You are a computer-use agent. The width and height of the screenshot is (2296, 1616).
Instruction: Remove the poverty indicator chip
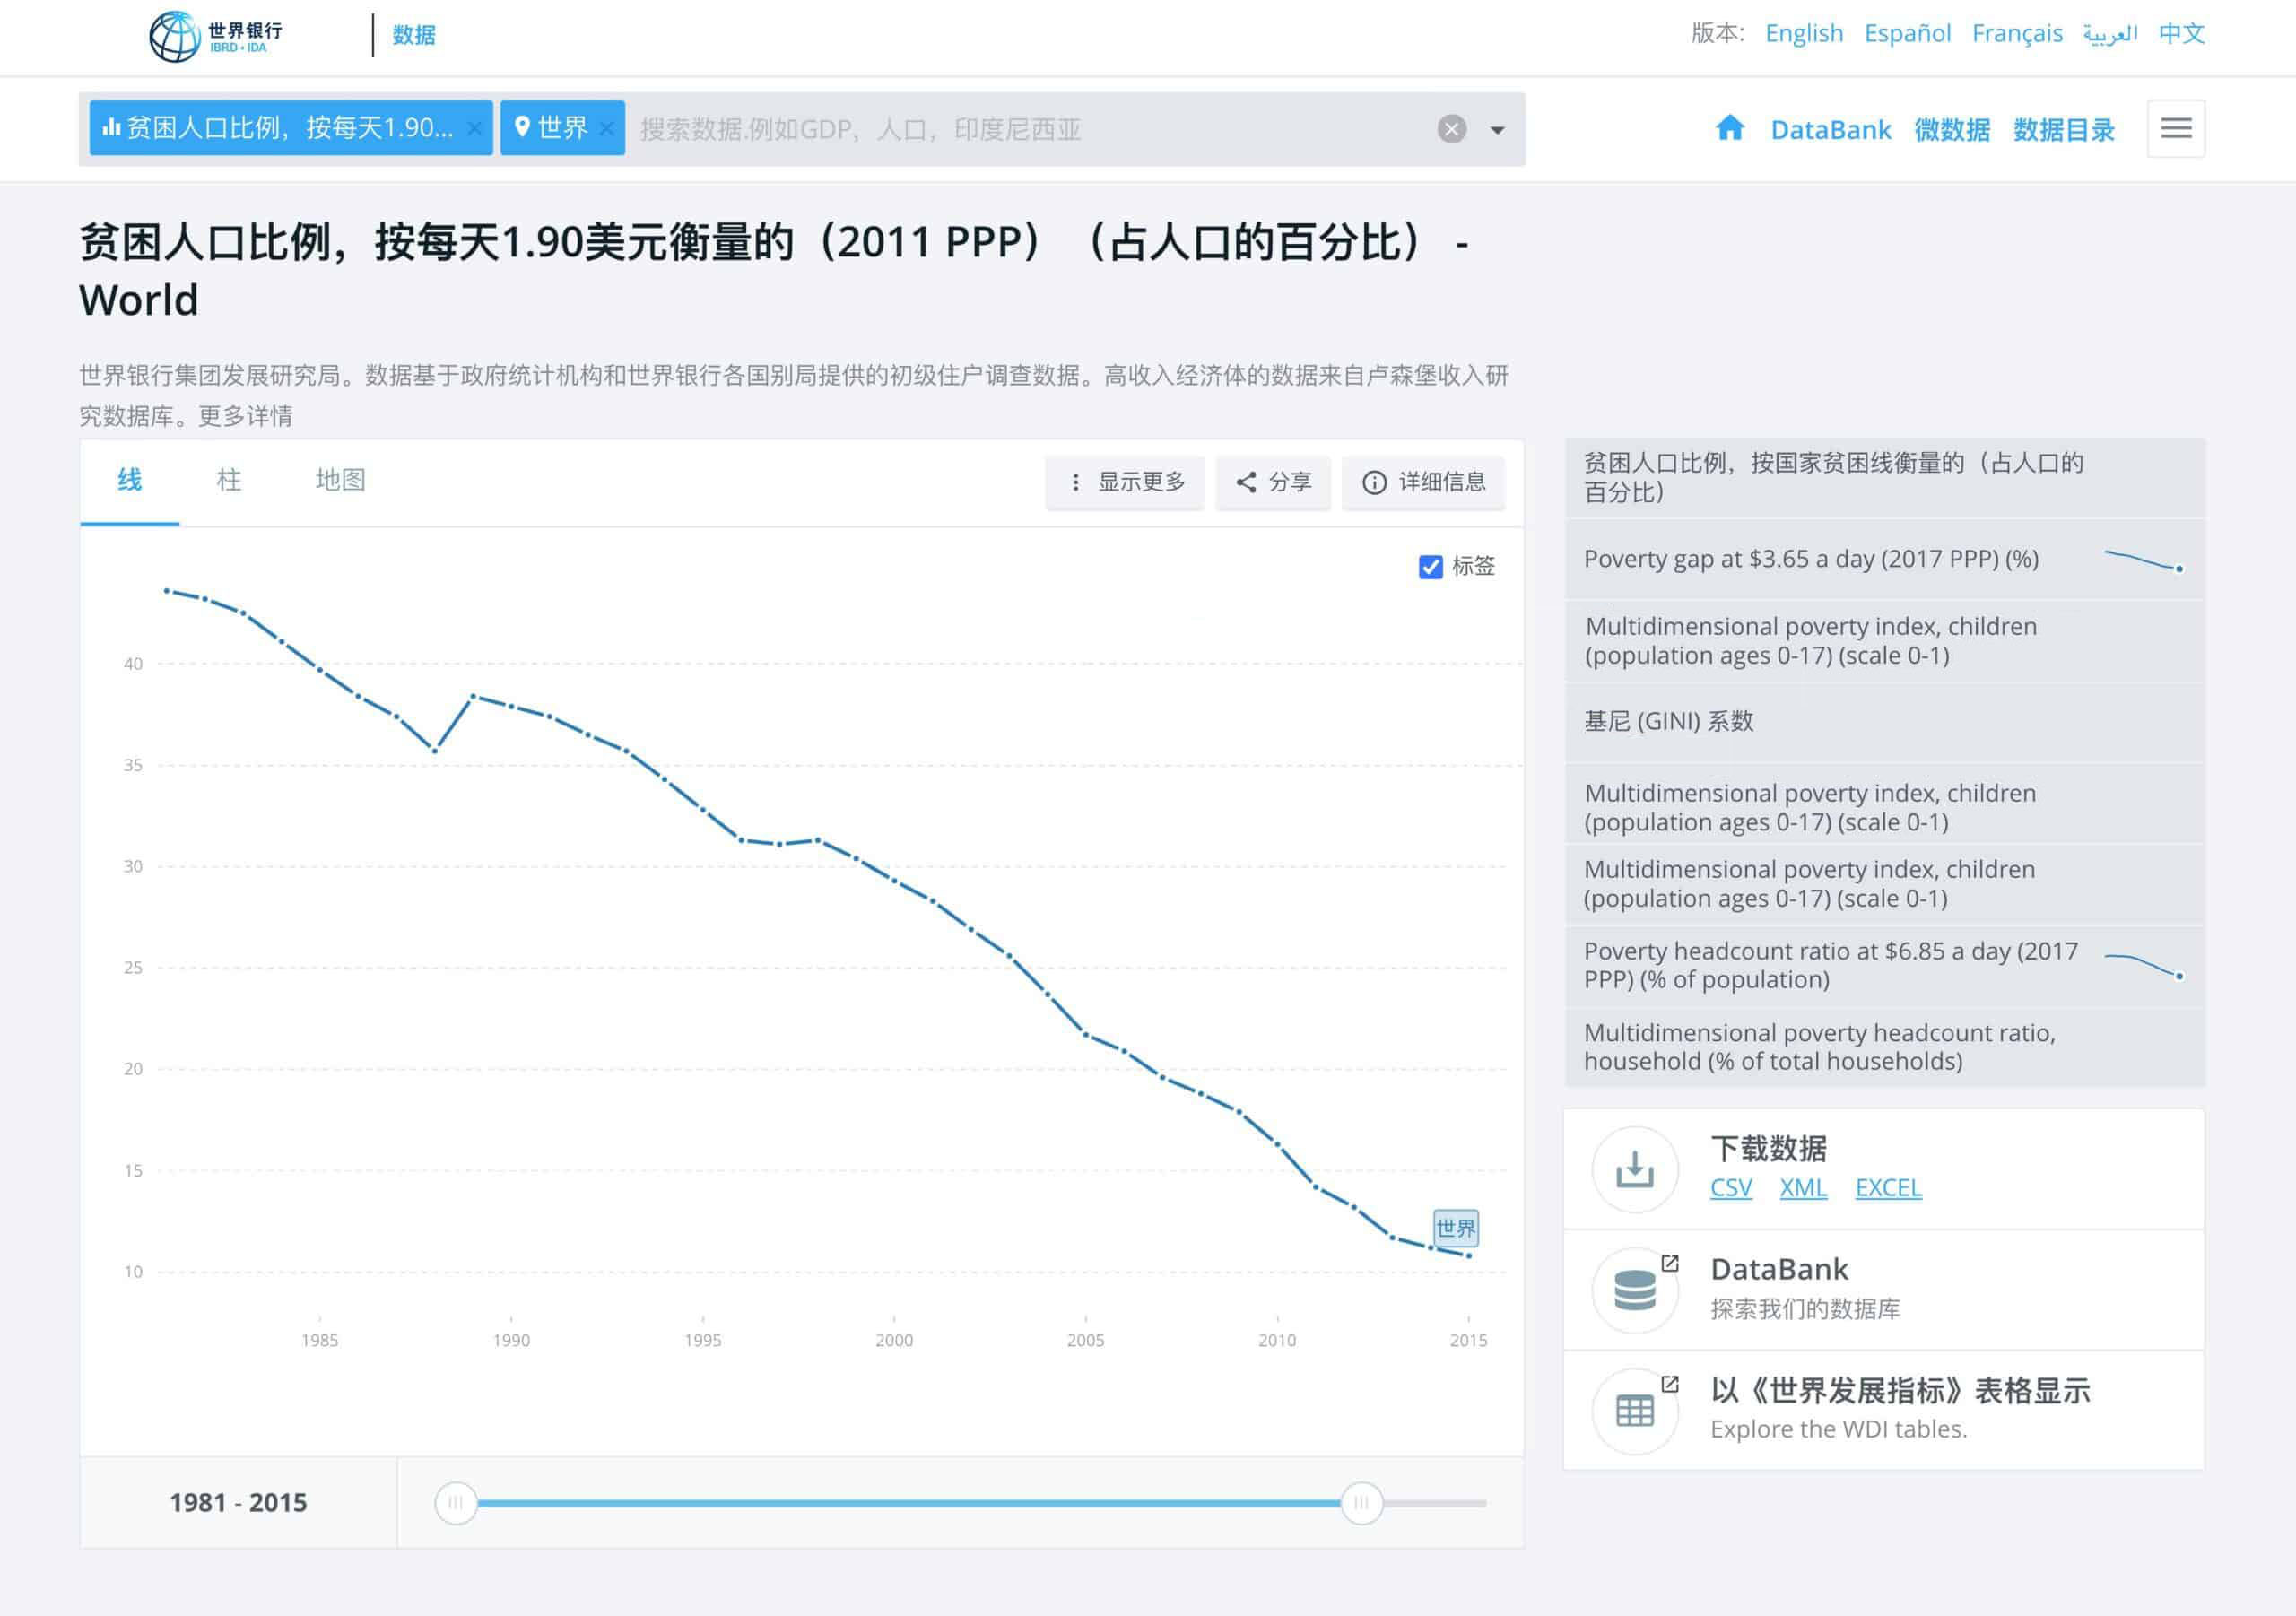(x=474, y=128)
